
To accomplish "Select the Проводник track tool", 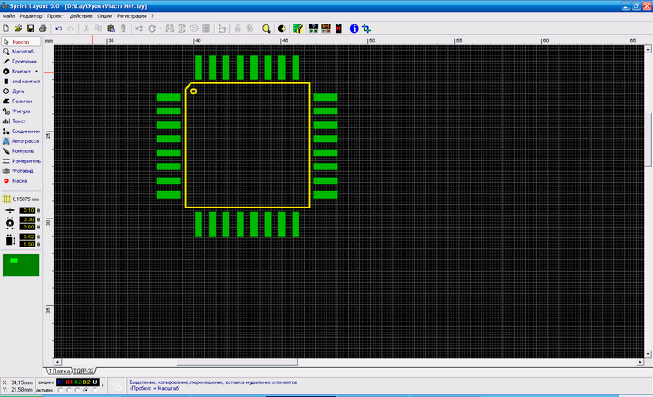I will click(x=22, y=61).
